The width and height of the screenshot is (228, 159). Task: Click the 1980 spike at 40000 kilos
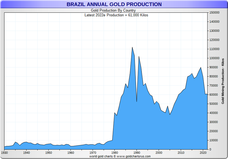coord(114,113)
